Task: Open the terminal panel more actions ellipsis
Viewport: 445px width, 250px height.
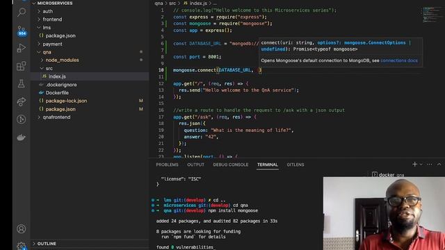Action: coord(430,164)
